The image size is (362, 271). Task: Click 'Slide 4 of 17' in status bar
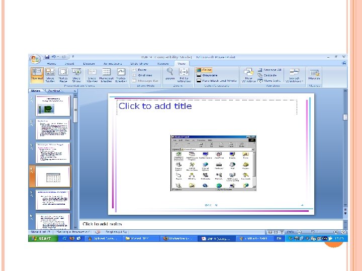(40, 232)
